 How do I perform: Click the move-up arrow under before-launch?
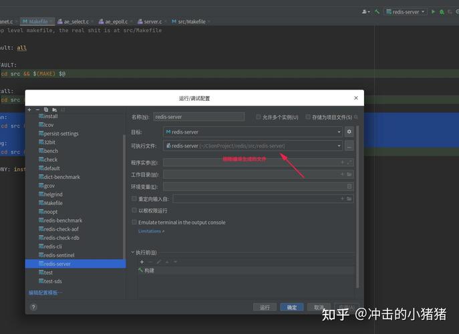[x=167, y=262]
